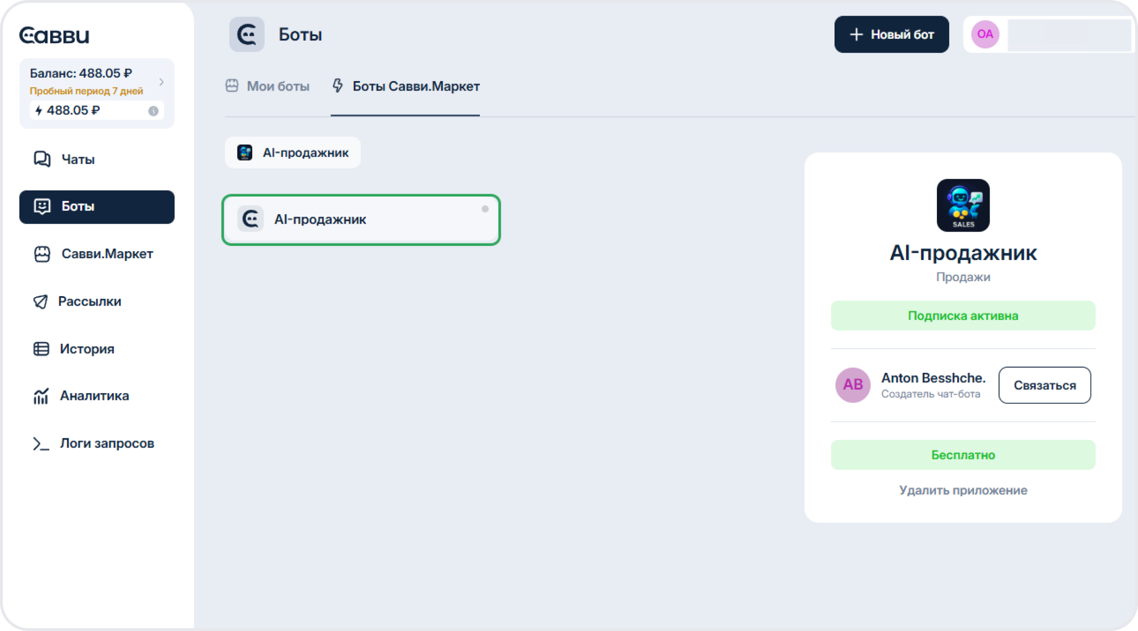
Task: Click the OA user avatar
Action: coord(985,34)
